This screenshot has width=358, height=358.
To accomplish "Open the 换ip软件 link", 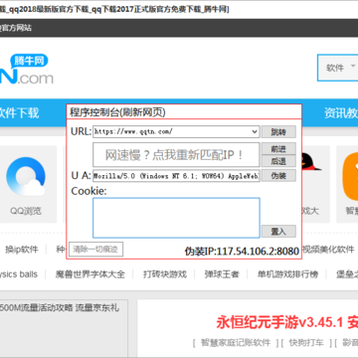I will tap(22, 250).
